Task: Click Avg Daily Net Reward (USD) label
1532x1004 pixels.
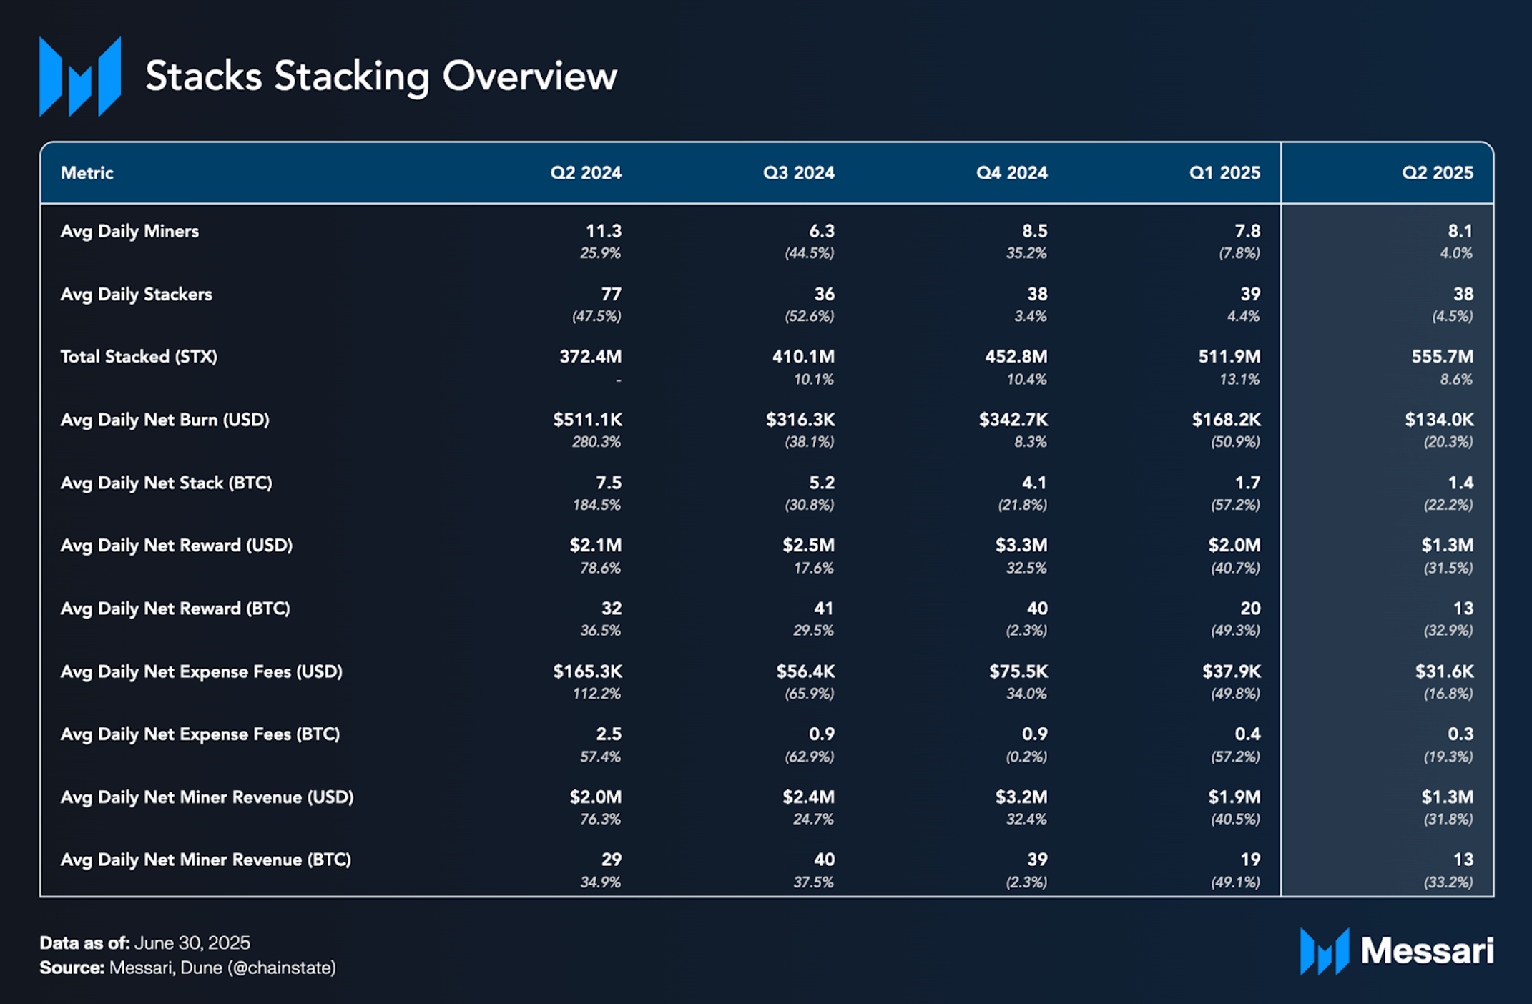Action: [x=177, y=546]
